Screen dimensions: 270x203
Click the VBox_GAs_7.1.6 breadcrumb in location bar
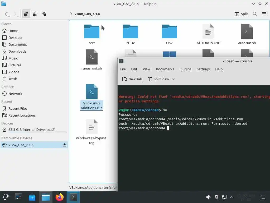coord(87,14)
